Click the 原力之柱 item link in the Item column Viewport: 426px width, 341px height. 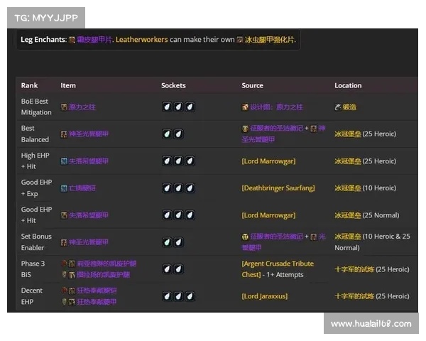(x=82, y=107)
